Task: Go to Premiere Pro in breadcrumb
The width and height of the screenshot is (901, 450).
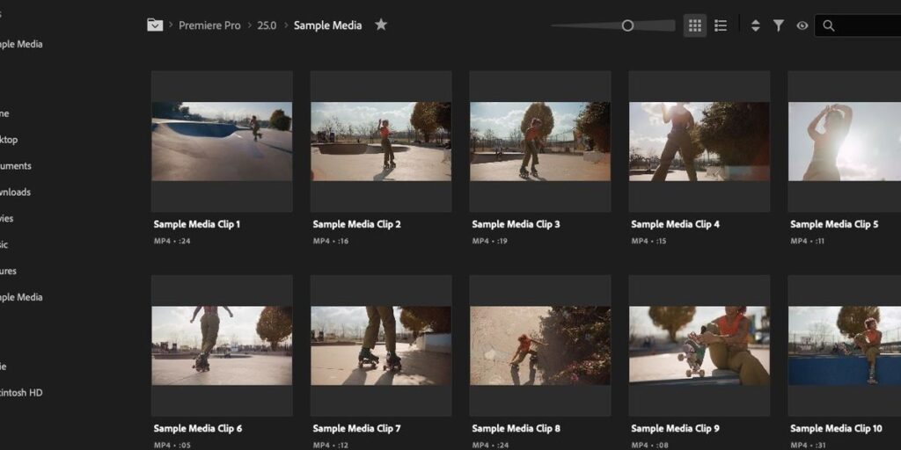Action: tap(209, 25)
